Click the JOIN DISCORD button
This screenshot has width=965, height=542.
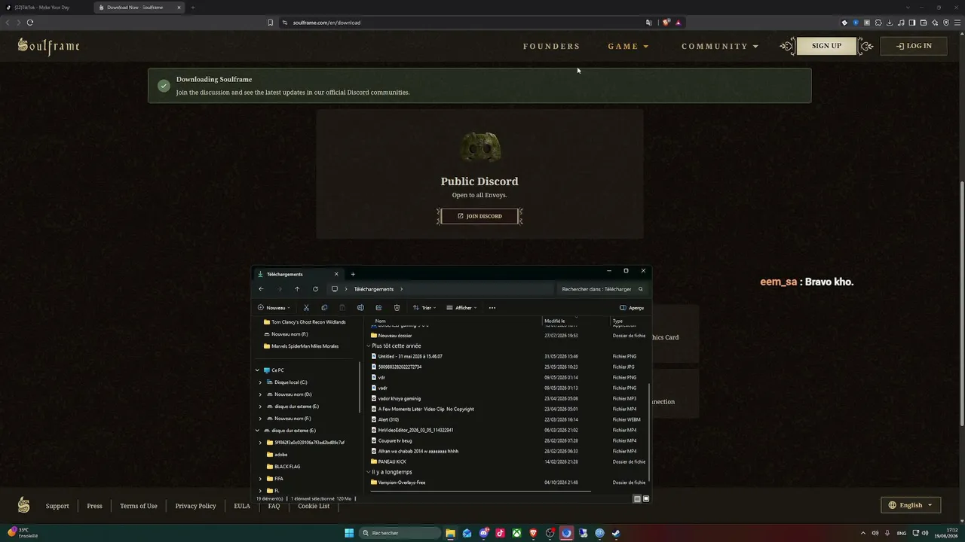pos(479,216)
